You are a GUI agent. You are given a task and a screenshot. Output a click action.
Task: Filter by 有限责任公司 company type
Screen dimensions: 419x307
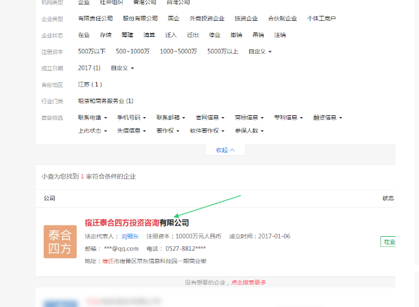click(x=95, y=18)
